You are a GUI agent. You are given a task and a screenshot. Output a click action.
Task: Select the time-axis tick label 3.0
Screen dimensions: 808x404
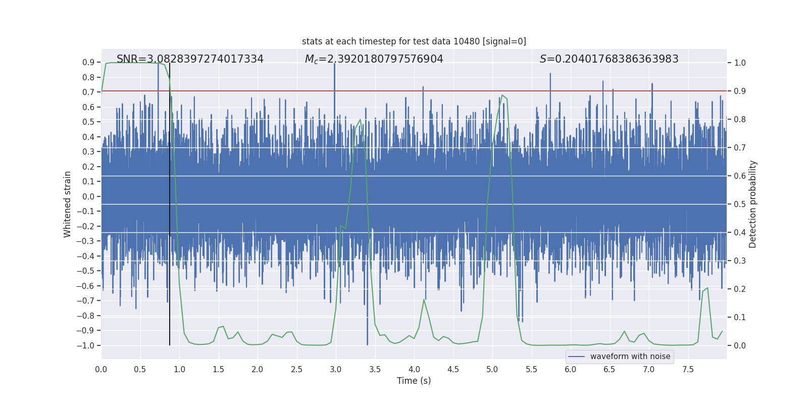click(x=336, y=369)
